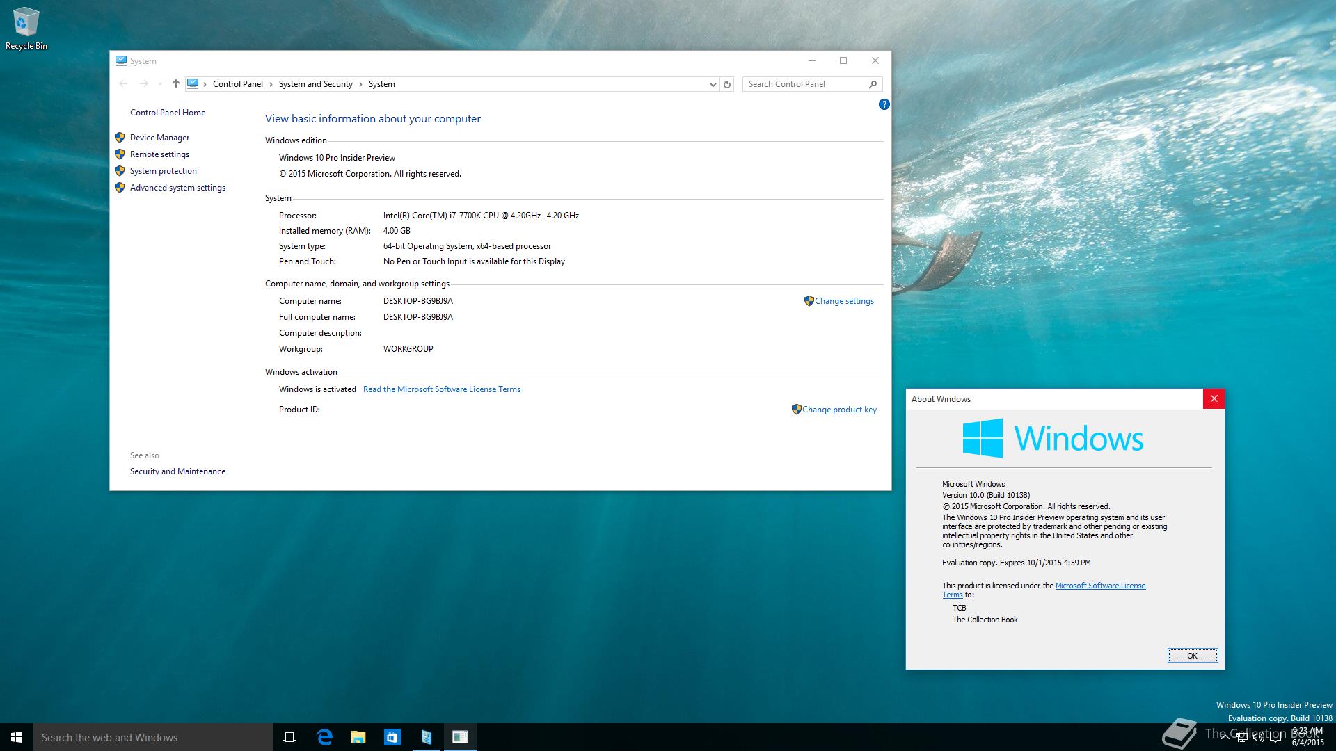
Task: Open License Terms link in About Windows
Action: (x=1100, y=586)
